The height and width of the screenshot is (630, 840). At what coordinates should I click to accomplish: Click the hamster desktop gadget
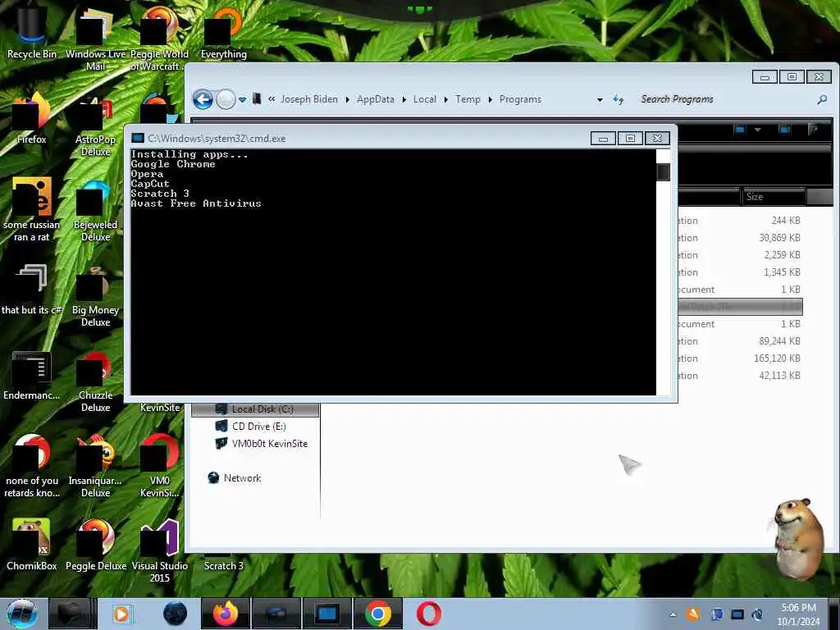tap(798, 538)
